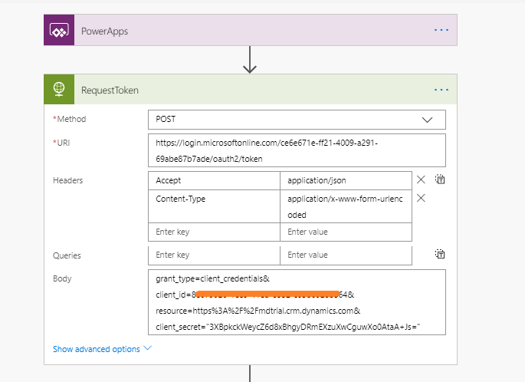This screenshot has height=382, width=525.
Task: Switch Queries to text mode icon
Action: tap(440, 254)
